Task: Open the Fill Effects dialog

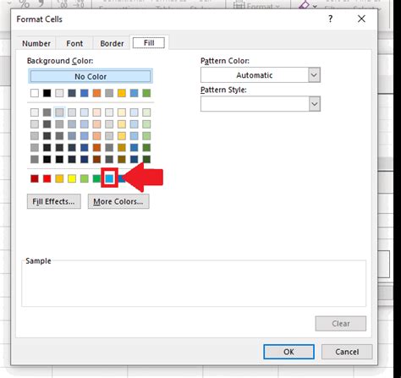Action: coord(54,201)
